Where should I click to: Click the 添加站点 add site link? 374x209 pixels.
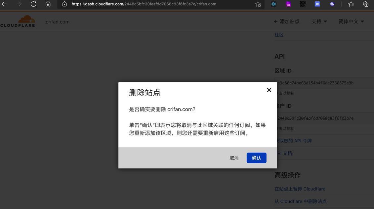click(286, 21)
